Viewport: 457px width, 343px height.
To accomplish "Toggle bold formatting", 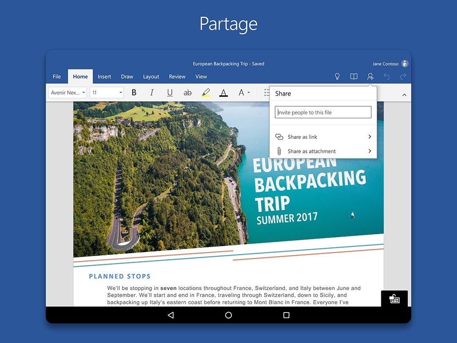I will point(134,92).
